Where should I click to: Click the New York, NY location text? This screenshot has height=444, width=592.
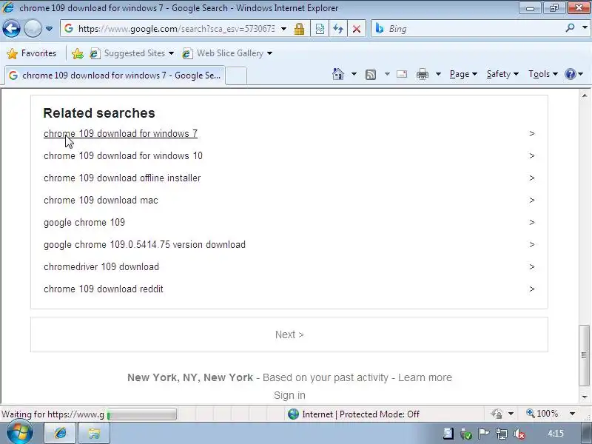pos(190,377)
